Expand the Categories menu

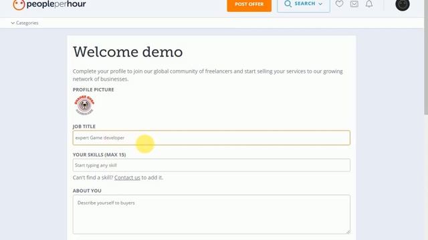(x=25, y=23)
